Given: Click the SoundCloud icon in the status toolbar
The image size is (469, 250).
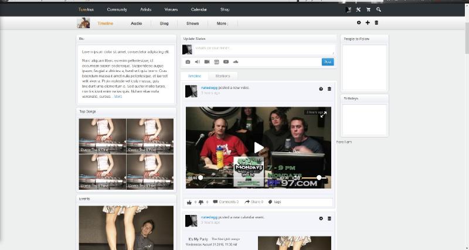Looking at the screenshot, I should point(236,61).
